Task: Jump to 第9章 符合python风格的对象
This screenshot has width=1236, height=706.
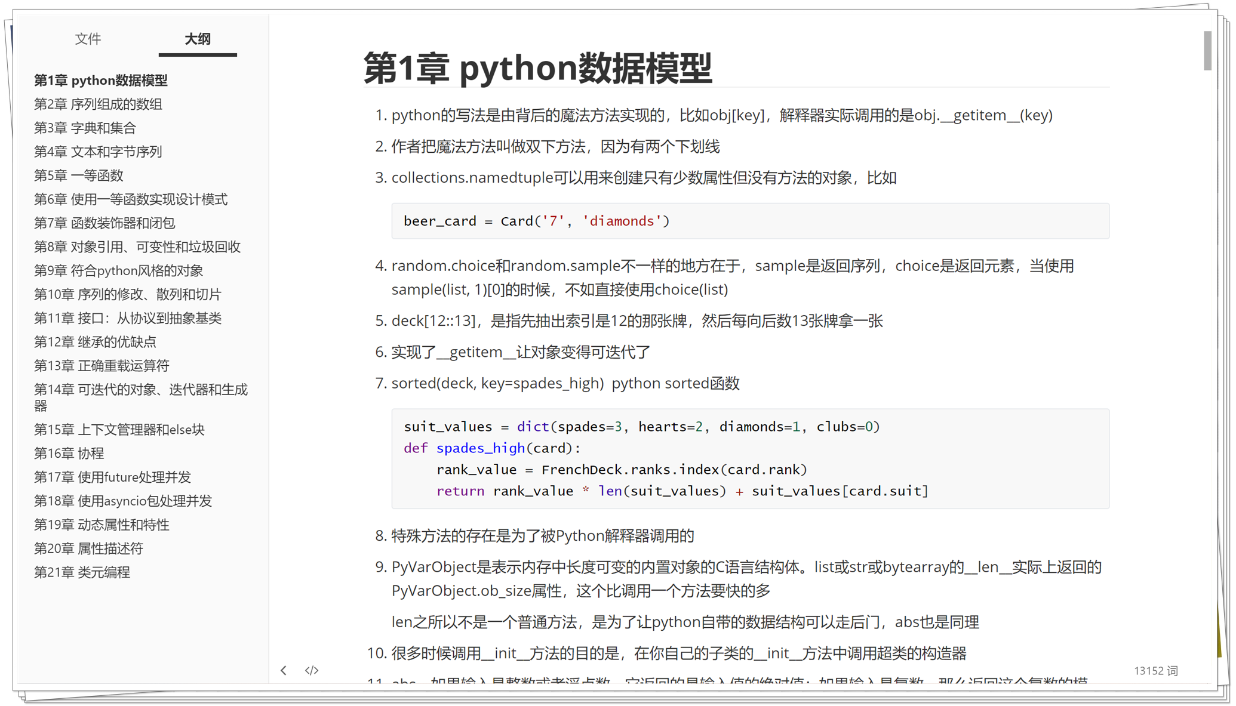Action: [118, 271]
